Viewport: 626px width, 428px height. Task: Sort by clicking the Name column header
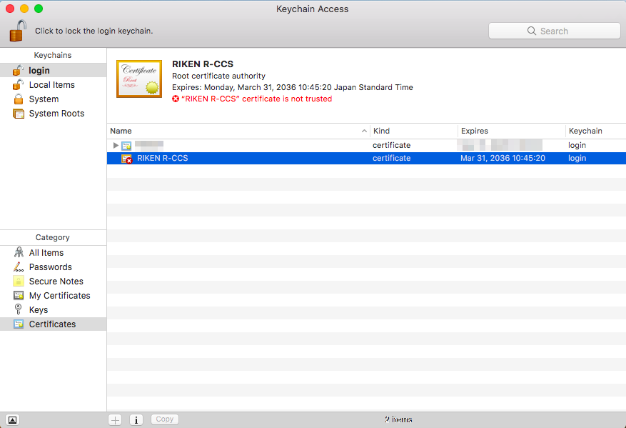[121, 131]
